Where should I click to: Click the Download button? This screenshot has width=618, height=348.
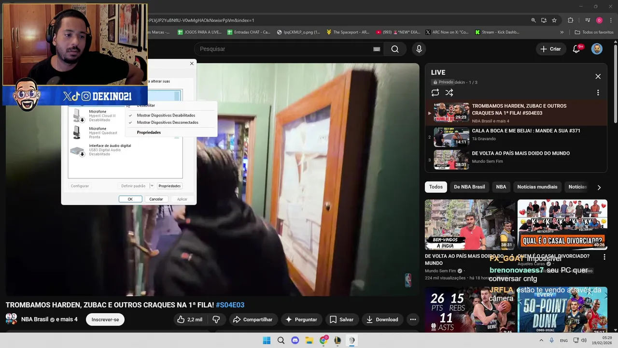[x=382, y=319]
